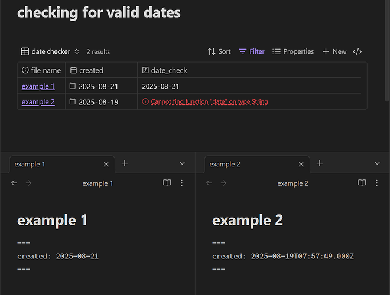Add new tab in right pane

pos(319,163)
